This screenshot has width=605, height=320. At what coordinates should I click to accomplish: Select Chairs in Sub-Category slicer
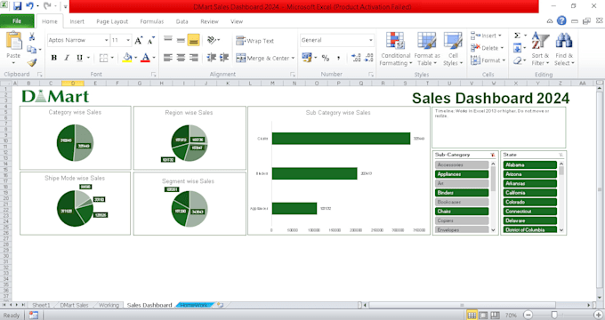coord(462,212)
